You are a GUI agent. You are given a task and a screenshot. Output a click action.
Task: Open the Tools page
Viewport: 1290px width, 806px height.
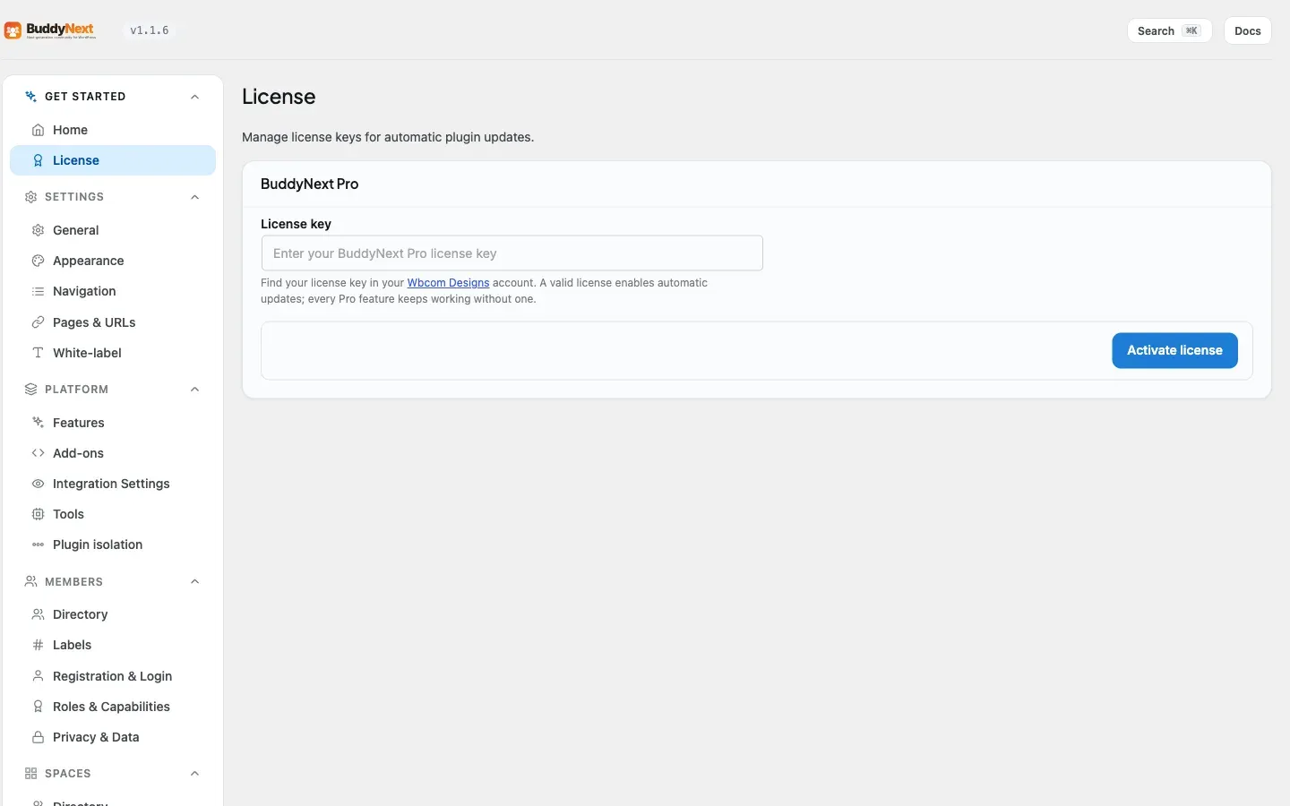click(x=113, y=514)
